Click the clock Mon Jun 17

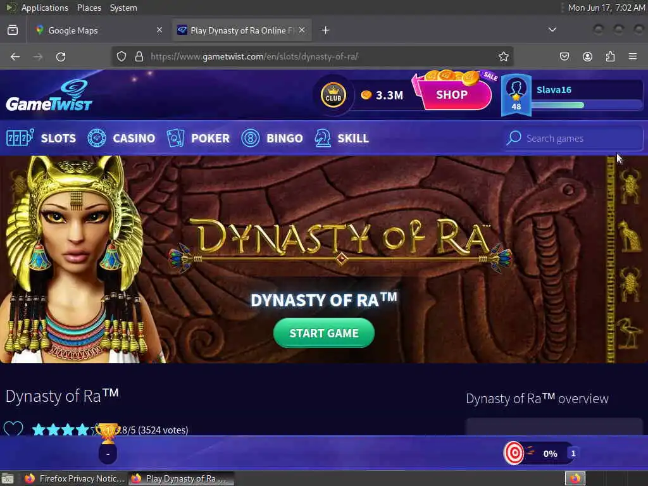click(x=606, y=8)
